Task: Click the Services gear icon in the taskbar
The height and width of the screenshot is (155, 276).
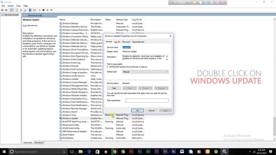Action: coord(224,152)
